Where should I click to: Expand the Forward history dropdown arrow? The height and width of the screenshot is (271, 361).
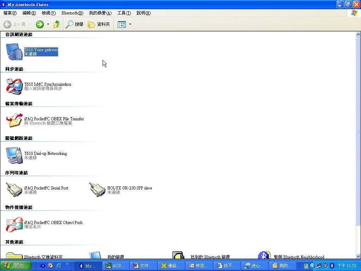(x=48, y=24)
